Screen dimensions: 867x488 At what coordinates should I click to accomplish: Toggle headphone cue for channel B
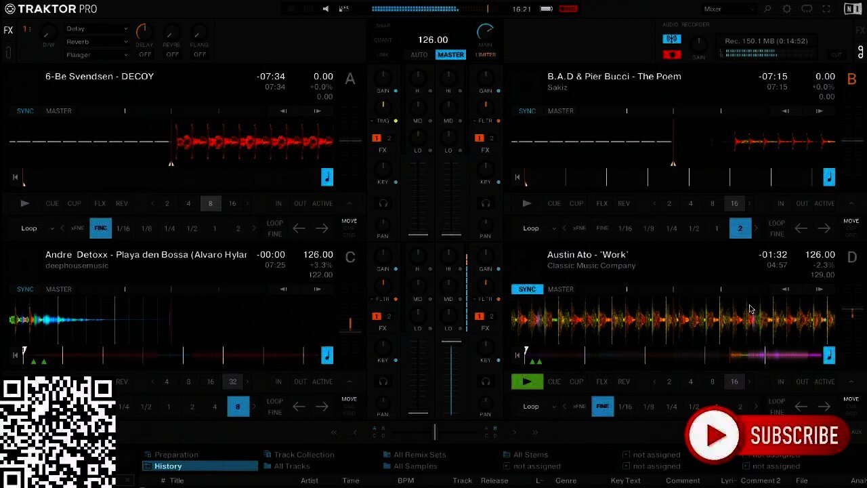486,203
